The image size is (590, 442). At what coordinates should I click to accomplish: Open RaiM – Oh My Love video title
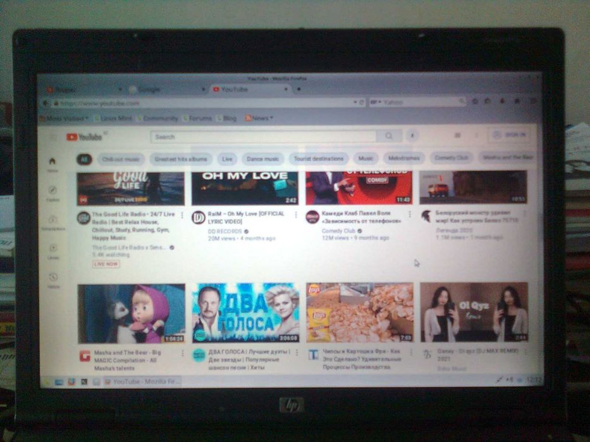[x=246, y=218]
